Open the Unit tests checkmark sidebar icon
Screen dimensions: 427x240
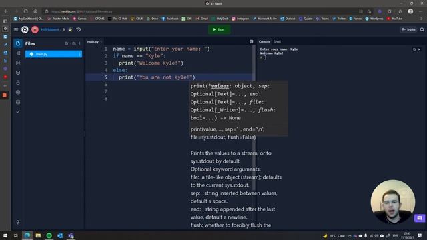(x=18, y=111)
